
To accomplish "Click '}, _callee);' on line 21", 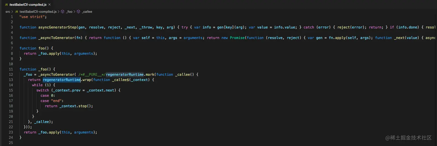I will (40, 122).
